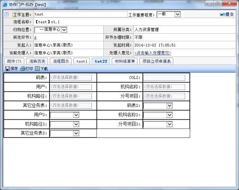
Task: Click the 工作主题 text field
Action: pyautogui.click(x=81, y=15)
